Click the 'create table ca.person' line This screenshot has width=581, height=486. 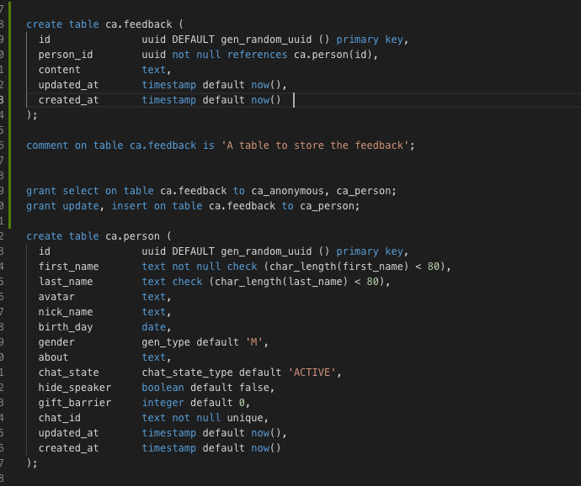pos(99,236)
